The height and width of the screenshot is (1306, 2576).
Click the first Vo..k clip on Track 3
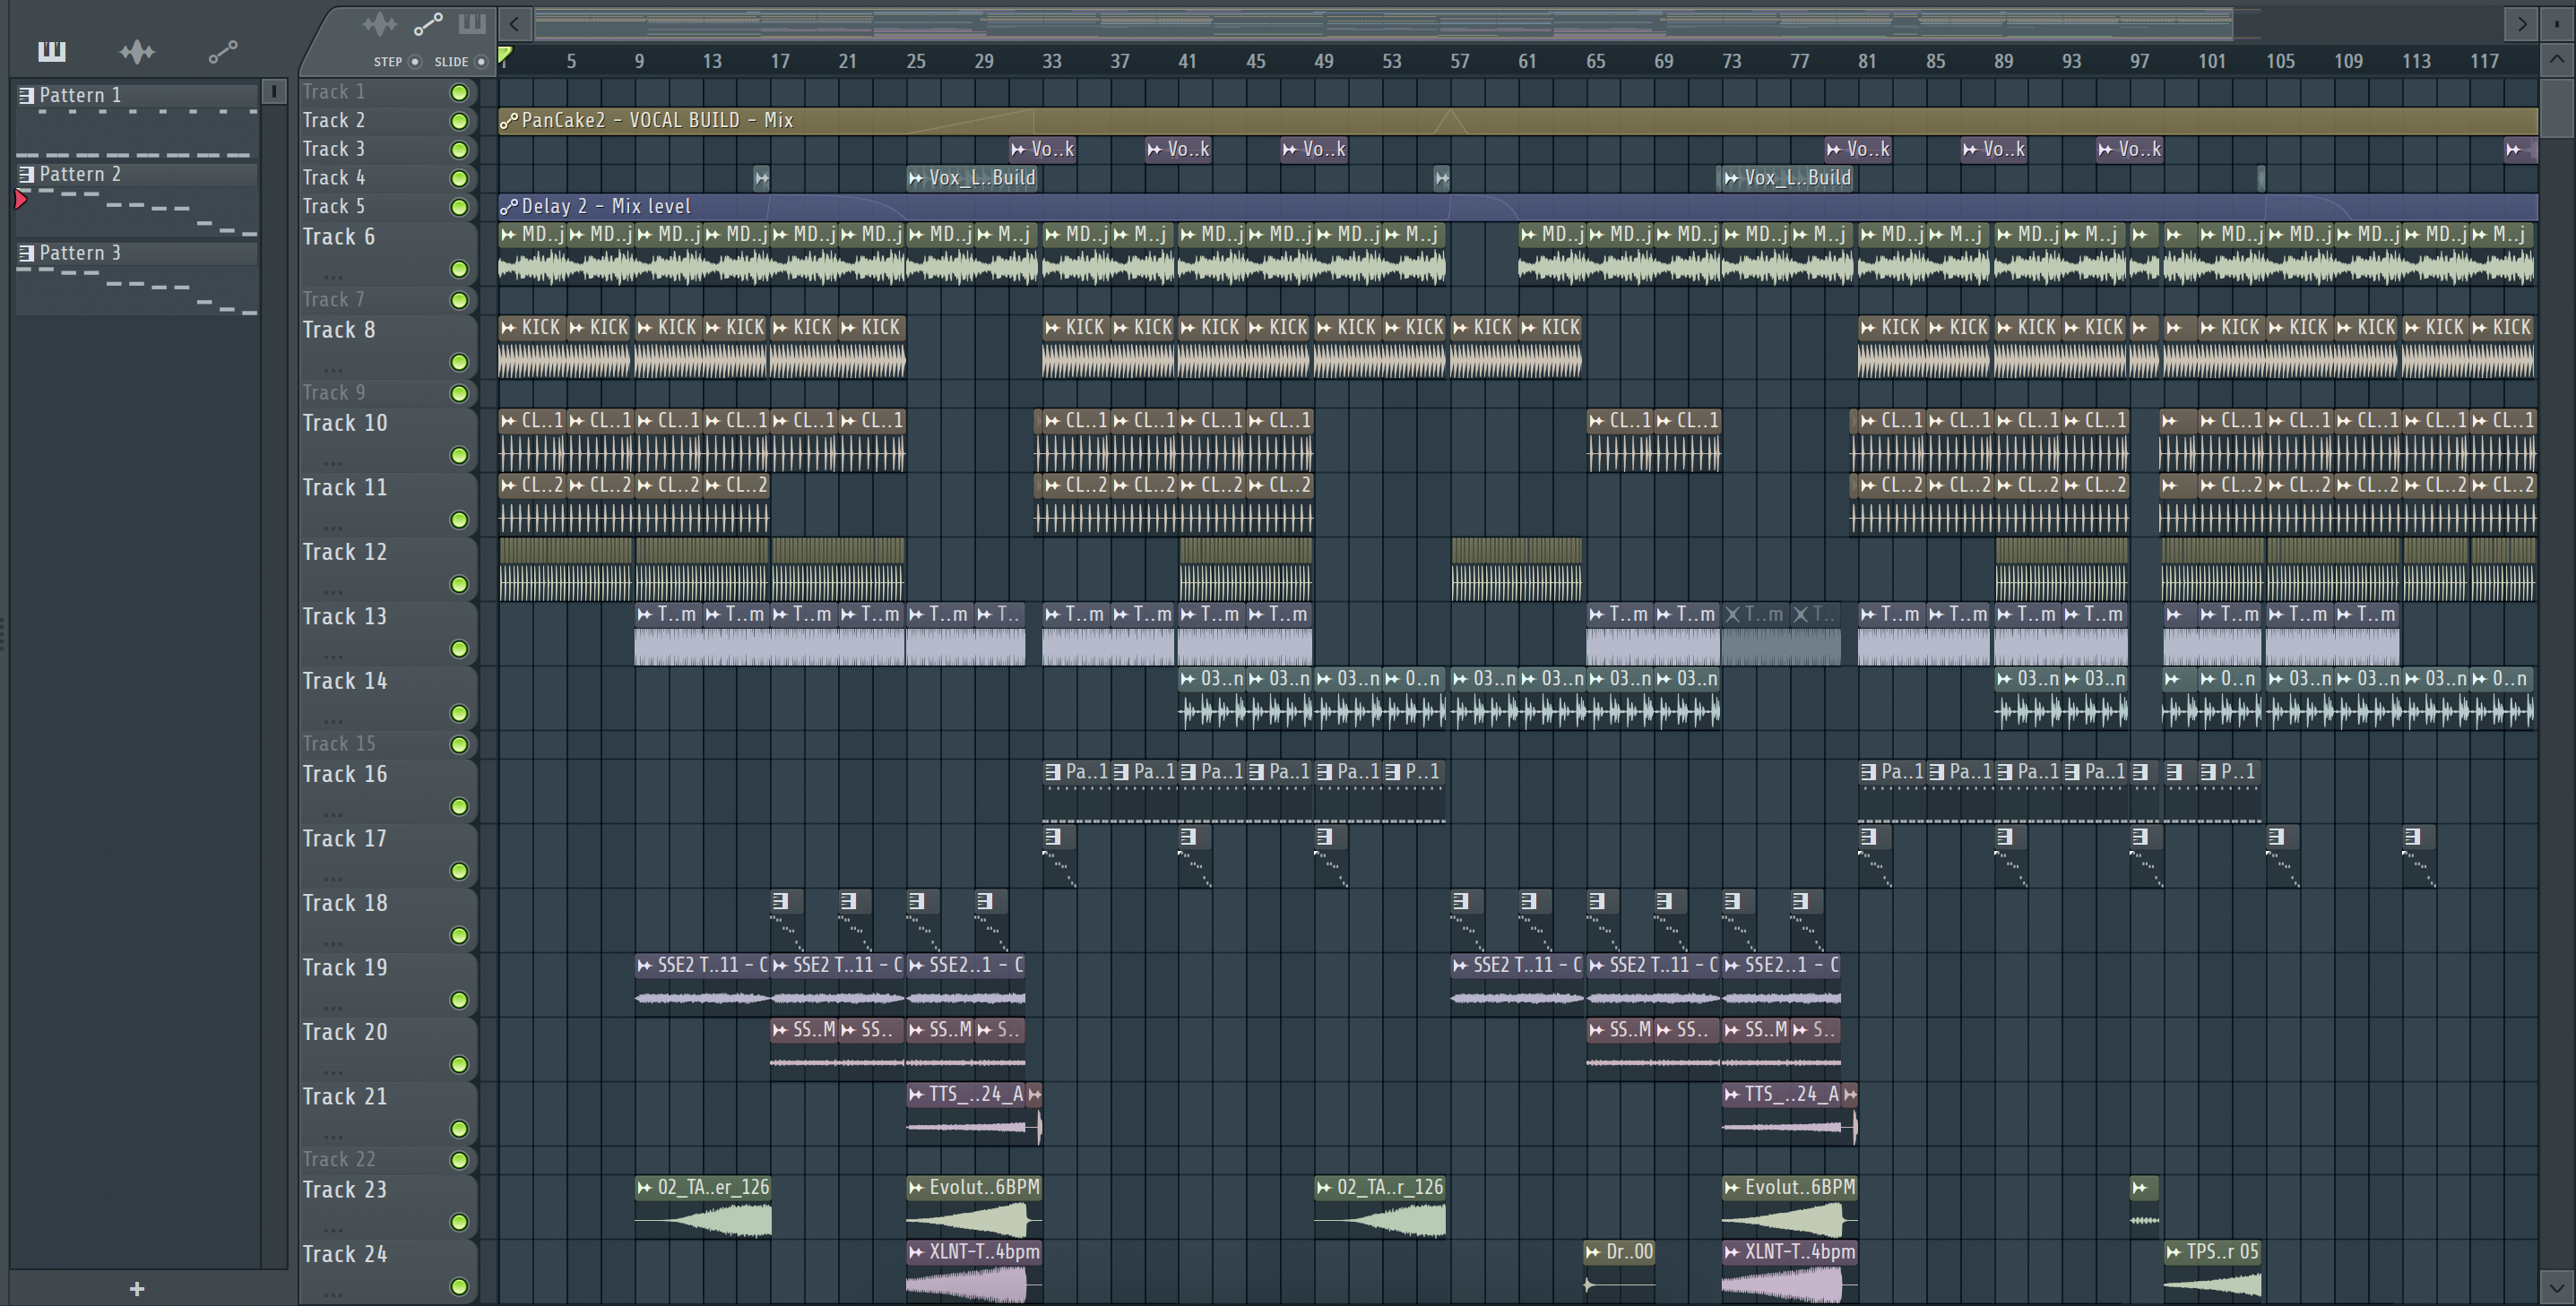1042,150
